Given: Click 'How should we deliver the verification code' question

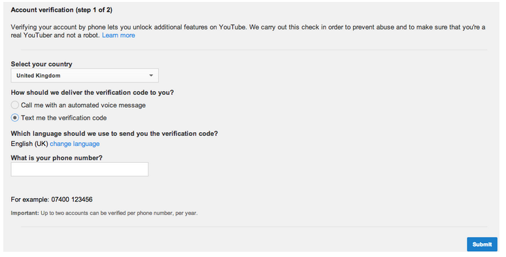Looking at the screenshot, I should [x=92, y=92].
